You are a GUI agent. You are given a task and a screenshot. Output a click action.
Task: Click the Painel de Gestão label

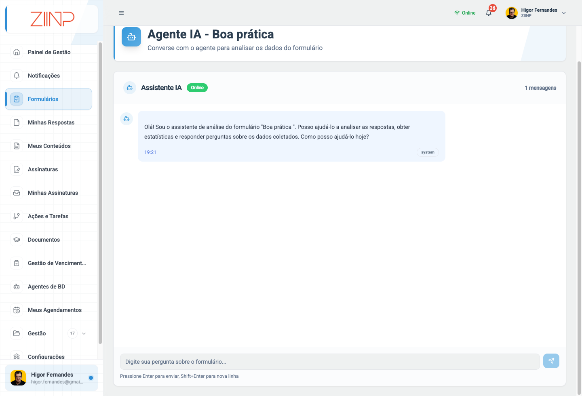49,52
